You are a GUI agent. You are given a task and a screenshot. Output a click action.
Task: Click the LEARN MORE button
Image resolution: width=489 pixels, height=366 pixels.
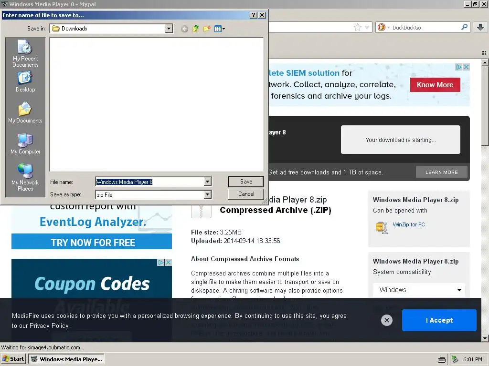(x=442, y=172)
